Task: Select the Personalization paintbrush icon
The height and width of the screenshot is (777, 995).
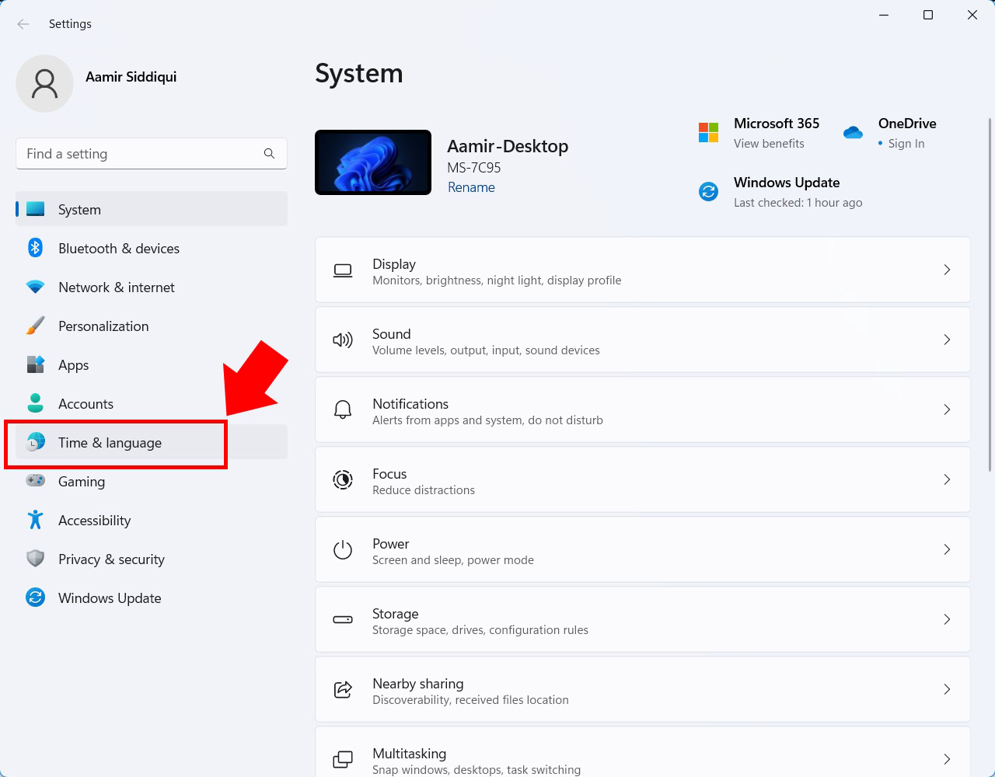Action: coord(35,326)
